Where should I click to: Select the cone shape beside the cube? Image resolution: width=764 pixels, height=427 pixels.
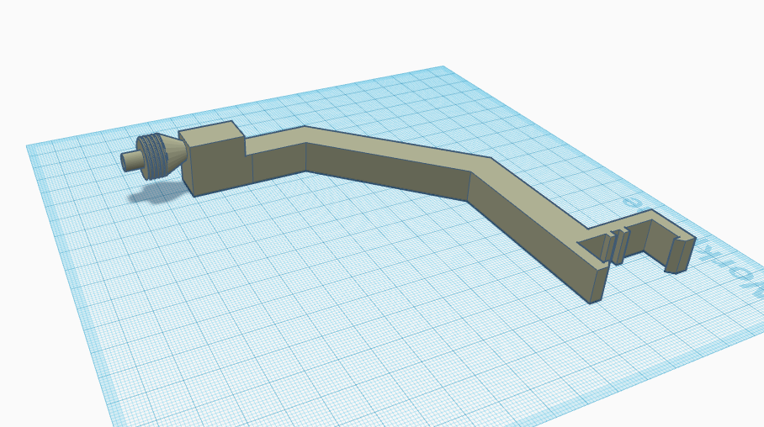175,153
